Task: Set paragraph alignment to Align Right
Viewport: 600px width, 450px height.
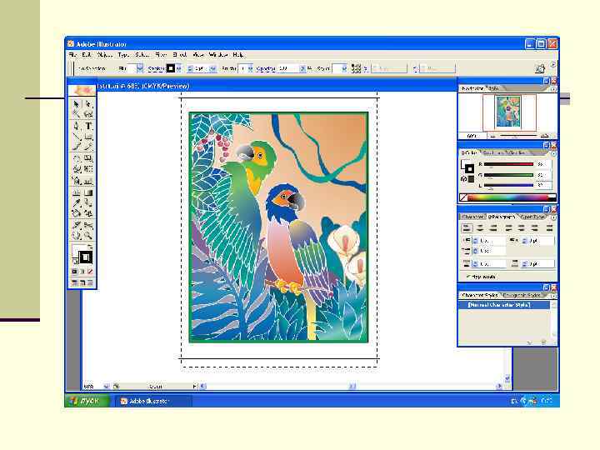Action: click(493, 228)
